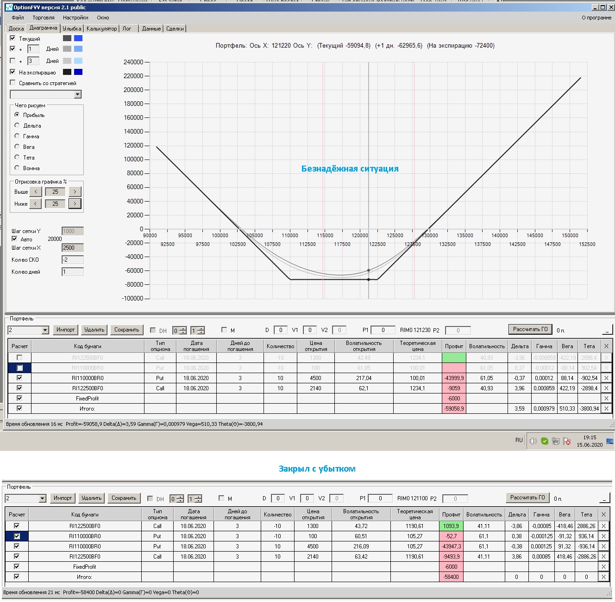Click the show desktop icon beside the clock
The height and width of the screenshot is (602, 615).
(x=610, y=441)
